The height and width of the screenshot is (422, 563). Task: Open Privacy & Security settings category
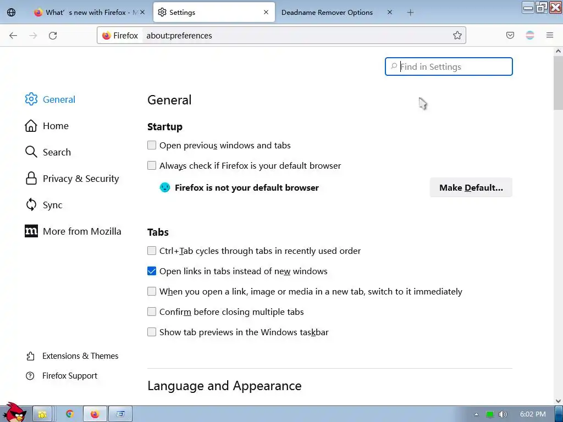click(x=81, y=179)
